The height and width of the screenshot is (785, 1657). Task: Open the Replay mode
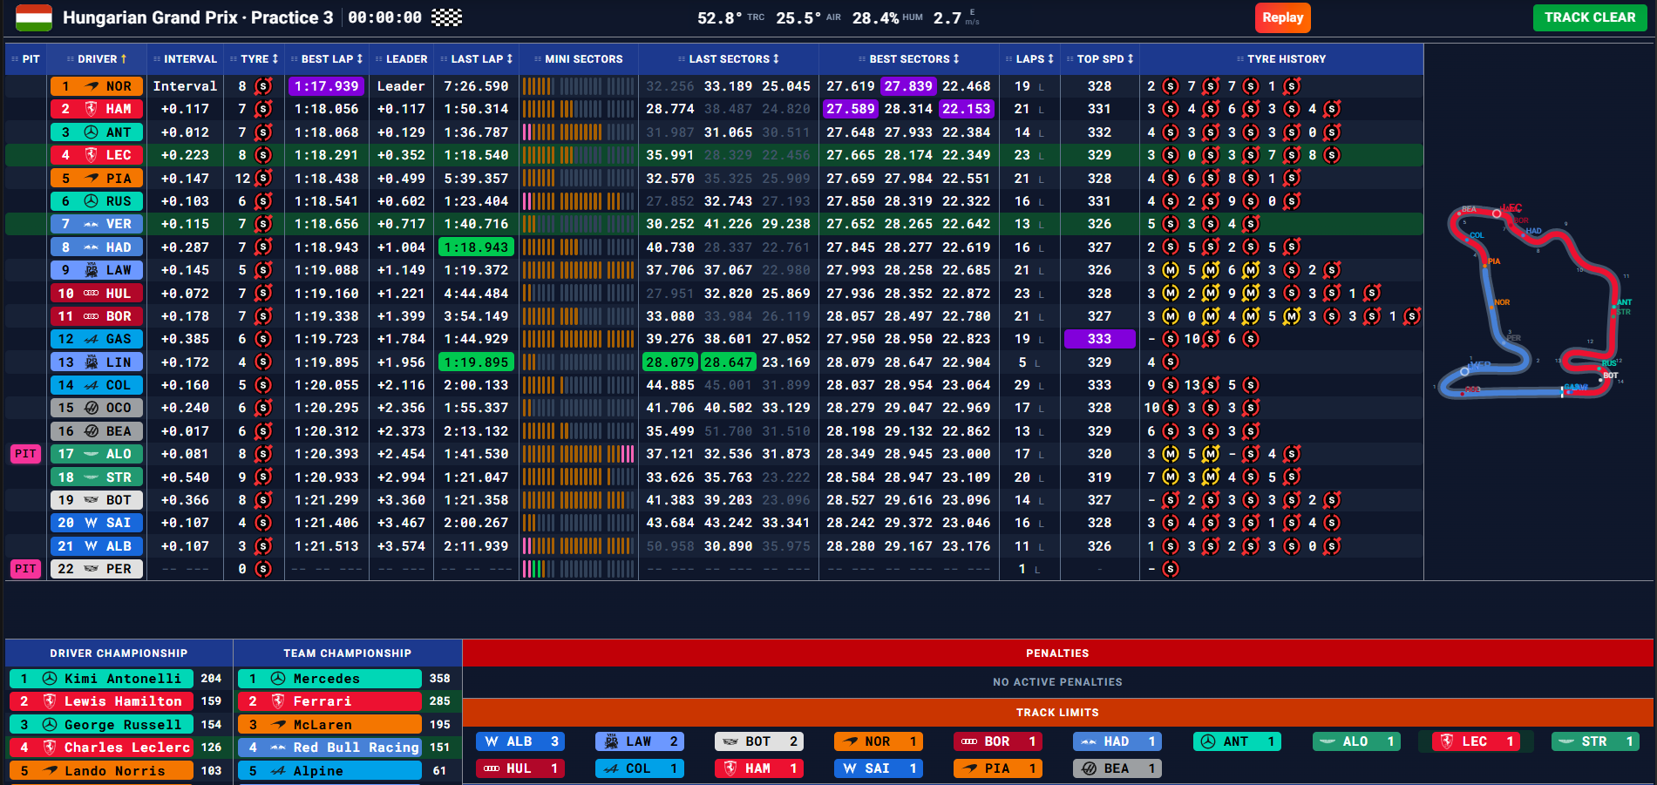point(1282,17)
